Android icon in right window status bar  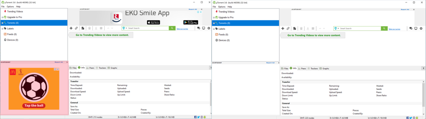[417, 118]
